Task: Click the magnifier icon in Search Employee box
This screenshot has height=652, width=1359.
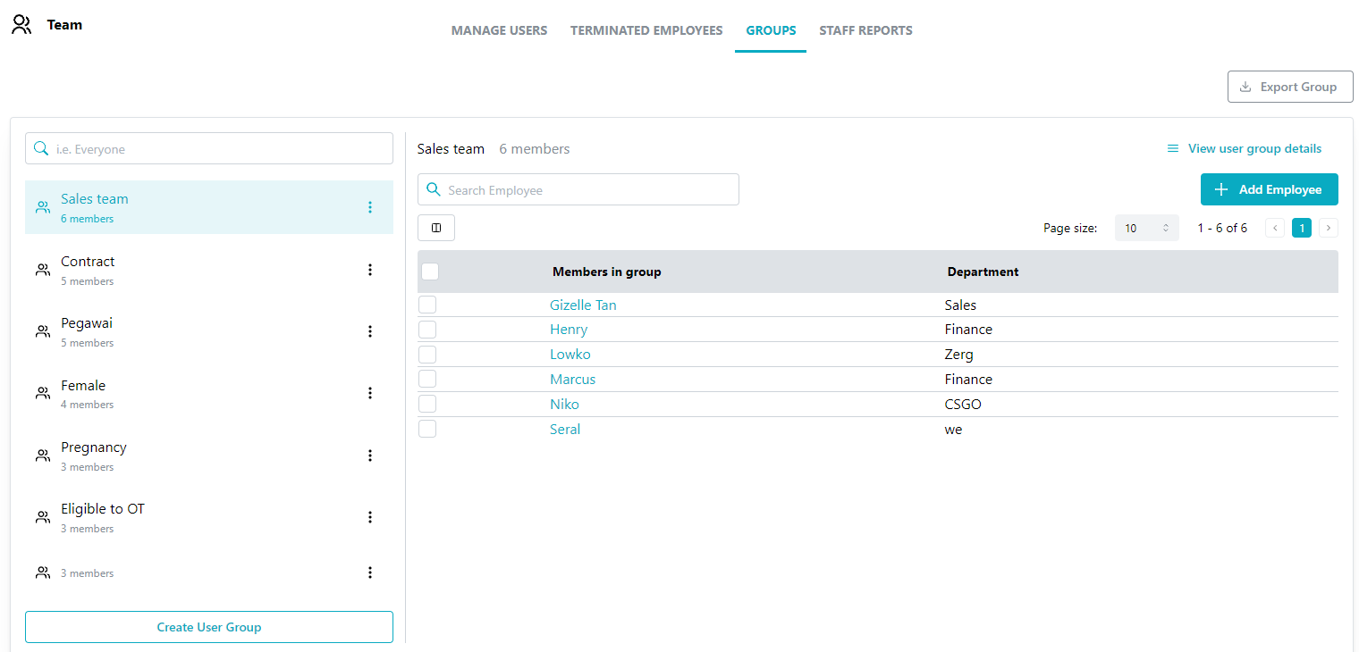Action: 434,189
